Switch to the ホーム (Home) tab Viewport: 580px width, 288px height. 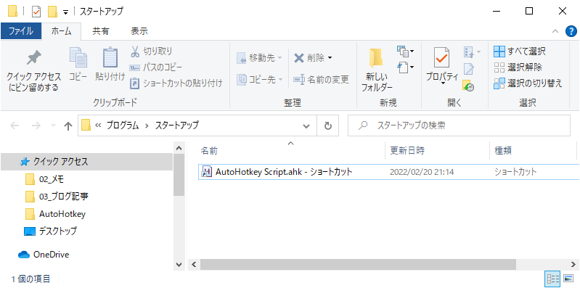pyautogui.click(x=61, y=31)
